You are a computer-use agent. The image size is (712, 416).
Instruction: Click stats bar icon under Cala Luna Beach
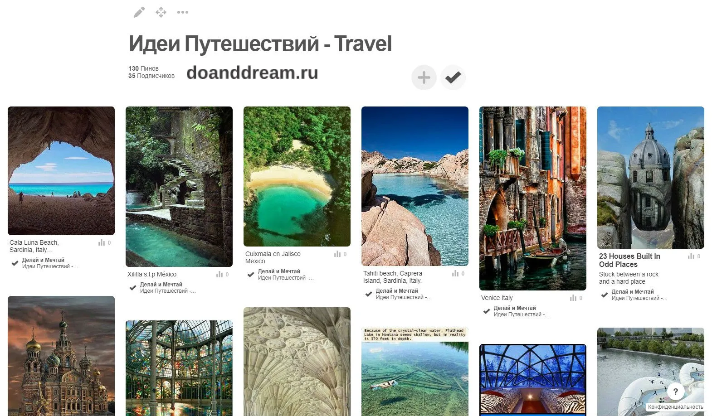tap(102, 243)
